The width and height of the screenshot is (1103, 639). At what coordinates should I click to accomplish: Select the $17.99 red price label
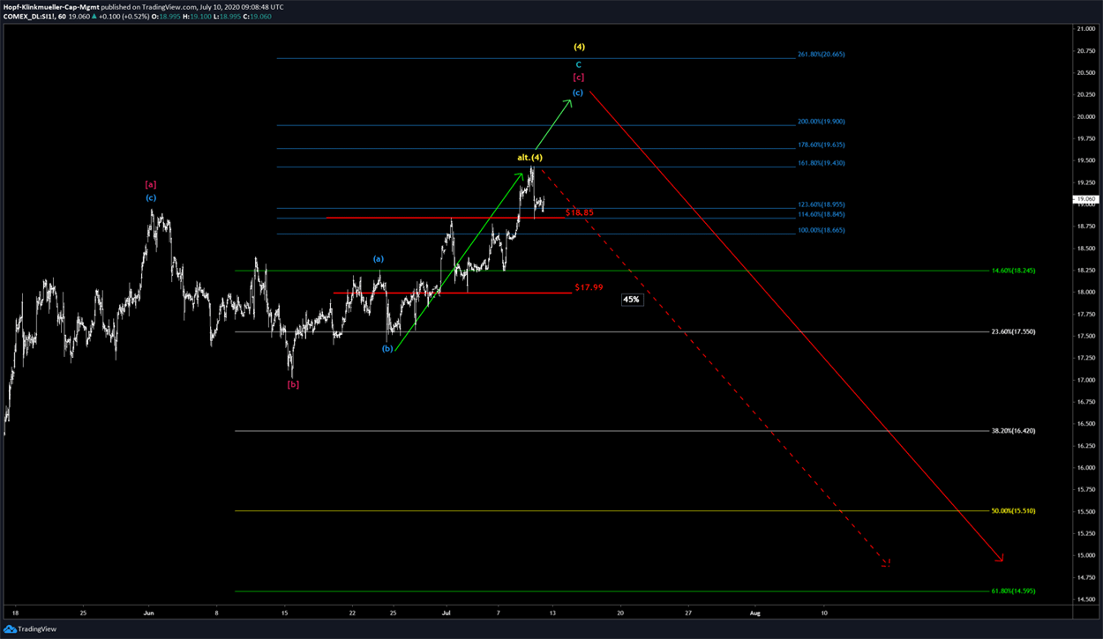coord(589,287)
